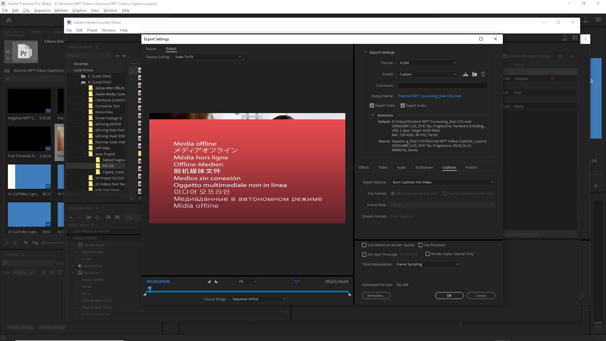The width and height of the screenshot is (606, 341).
Task: Click the Comments text field
Action: (442, 86)
